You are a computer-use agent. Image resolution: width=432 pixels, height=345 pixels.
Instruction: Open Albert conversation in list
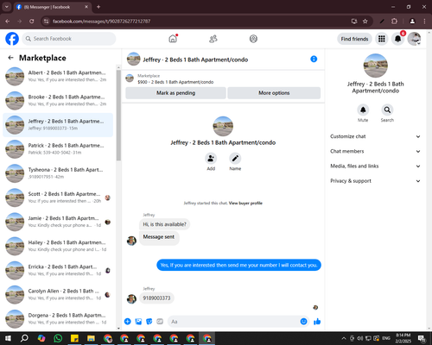[58, 77]
